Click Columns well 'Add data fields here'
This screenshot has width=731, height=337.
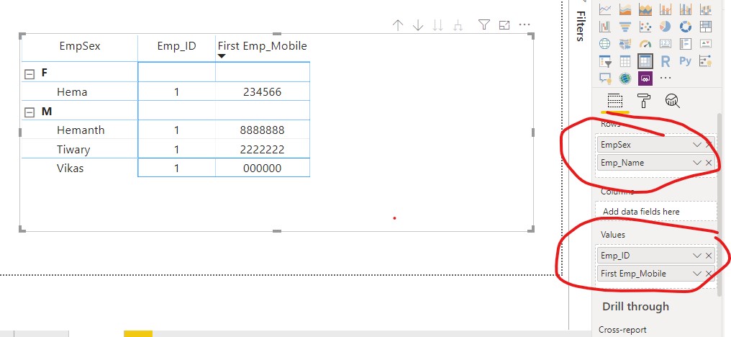[656, 212]
